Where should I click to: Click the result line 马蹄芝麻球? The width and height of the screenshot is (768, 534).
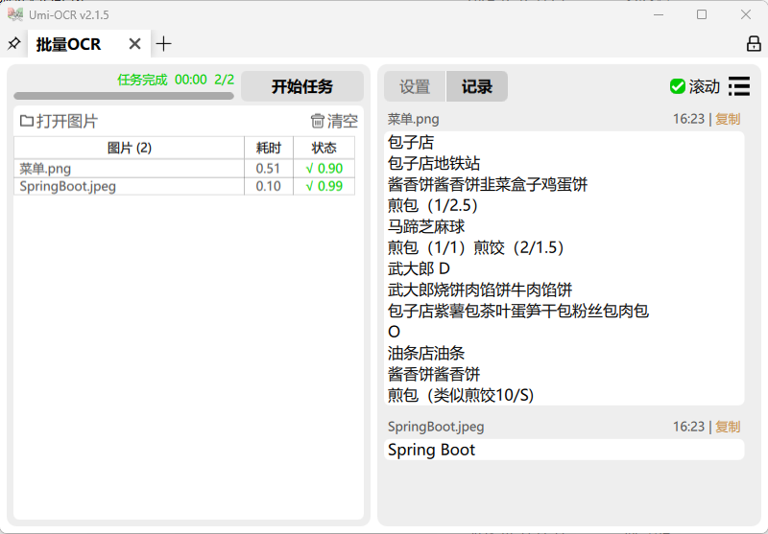point(426,226)
